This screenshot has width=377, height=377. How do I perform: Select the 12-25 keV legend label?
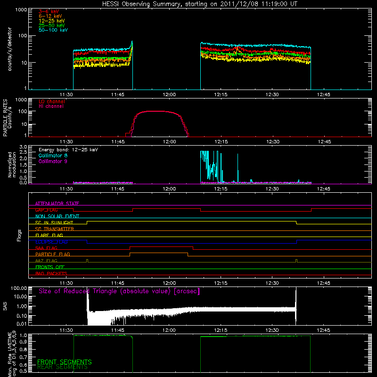point(52,21)
